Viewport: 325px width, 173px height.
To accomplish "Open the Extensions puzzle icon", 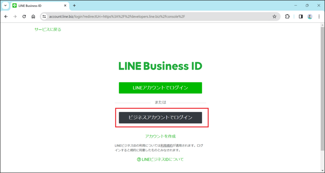I will [x=287, y=17].
